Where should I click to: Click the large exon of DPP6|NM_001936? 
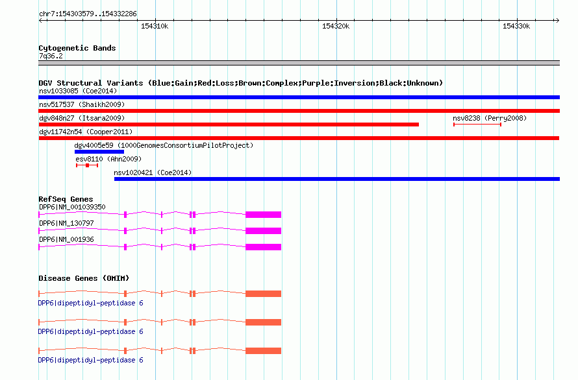point(263,247)
